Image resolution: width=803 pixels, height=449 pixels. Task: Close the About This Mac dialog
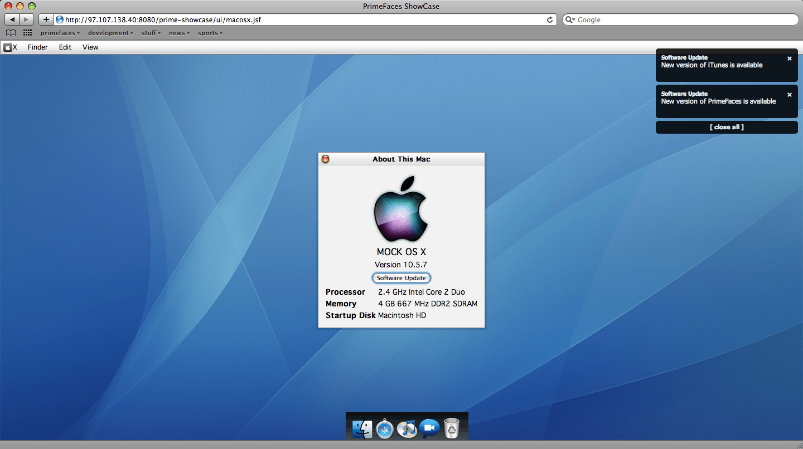[x=326, y=159]
